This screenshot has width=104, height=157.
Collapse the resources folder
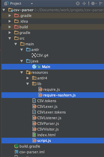coord(22,72)
